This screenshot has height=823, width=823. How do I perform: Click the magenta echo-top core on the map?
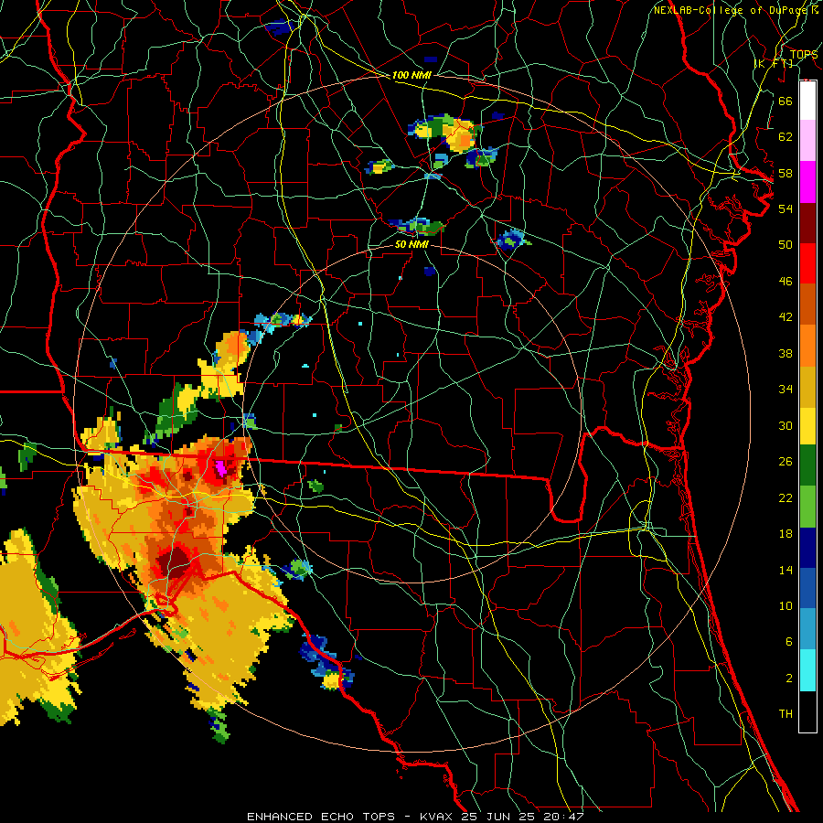pos(221,467)
